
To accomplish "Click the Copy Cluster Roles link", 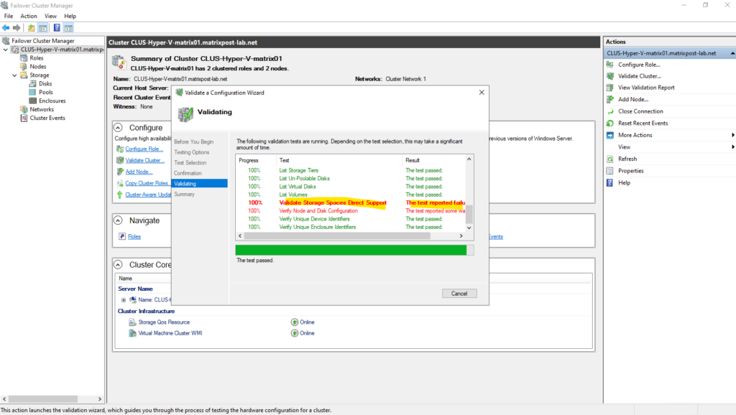I will pos(147,183).
